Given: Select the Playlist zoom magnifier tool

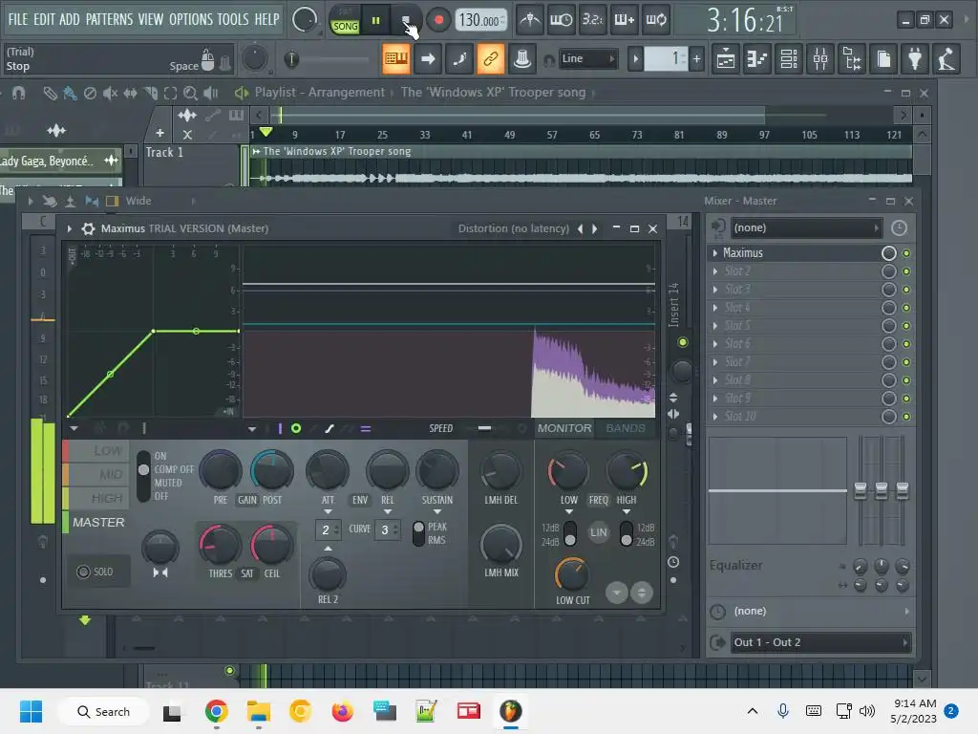Looking at the screenshot, I should pyautogui.click(x=190, y=94).
